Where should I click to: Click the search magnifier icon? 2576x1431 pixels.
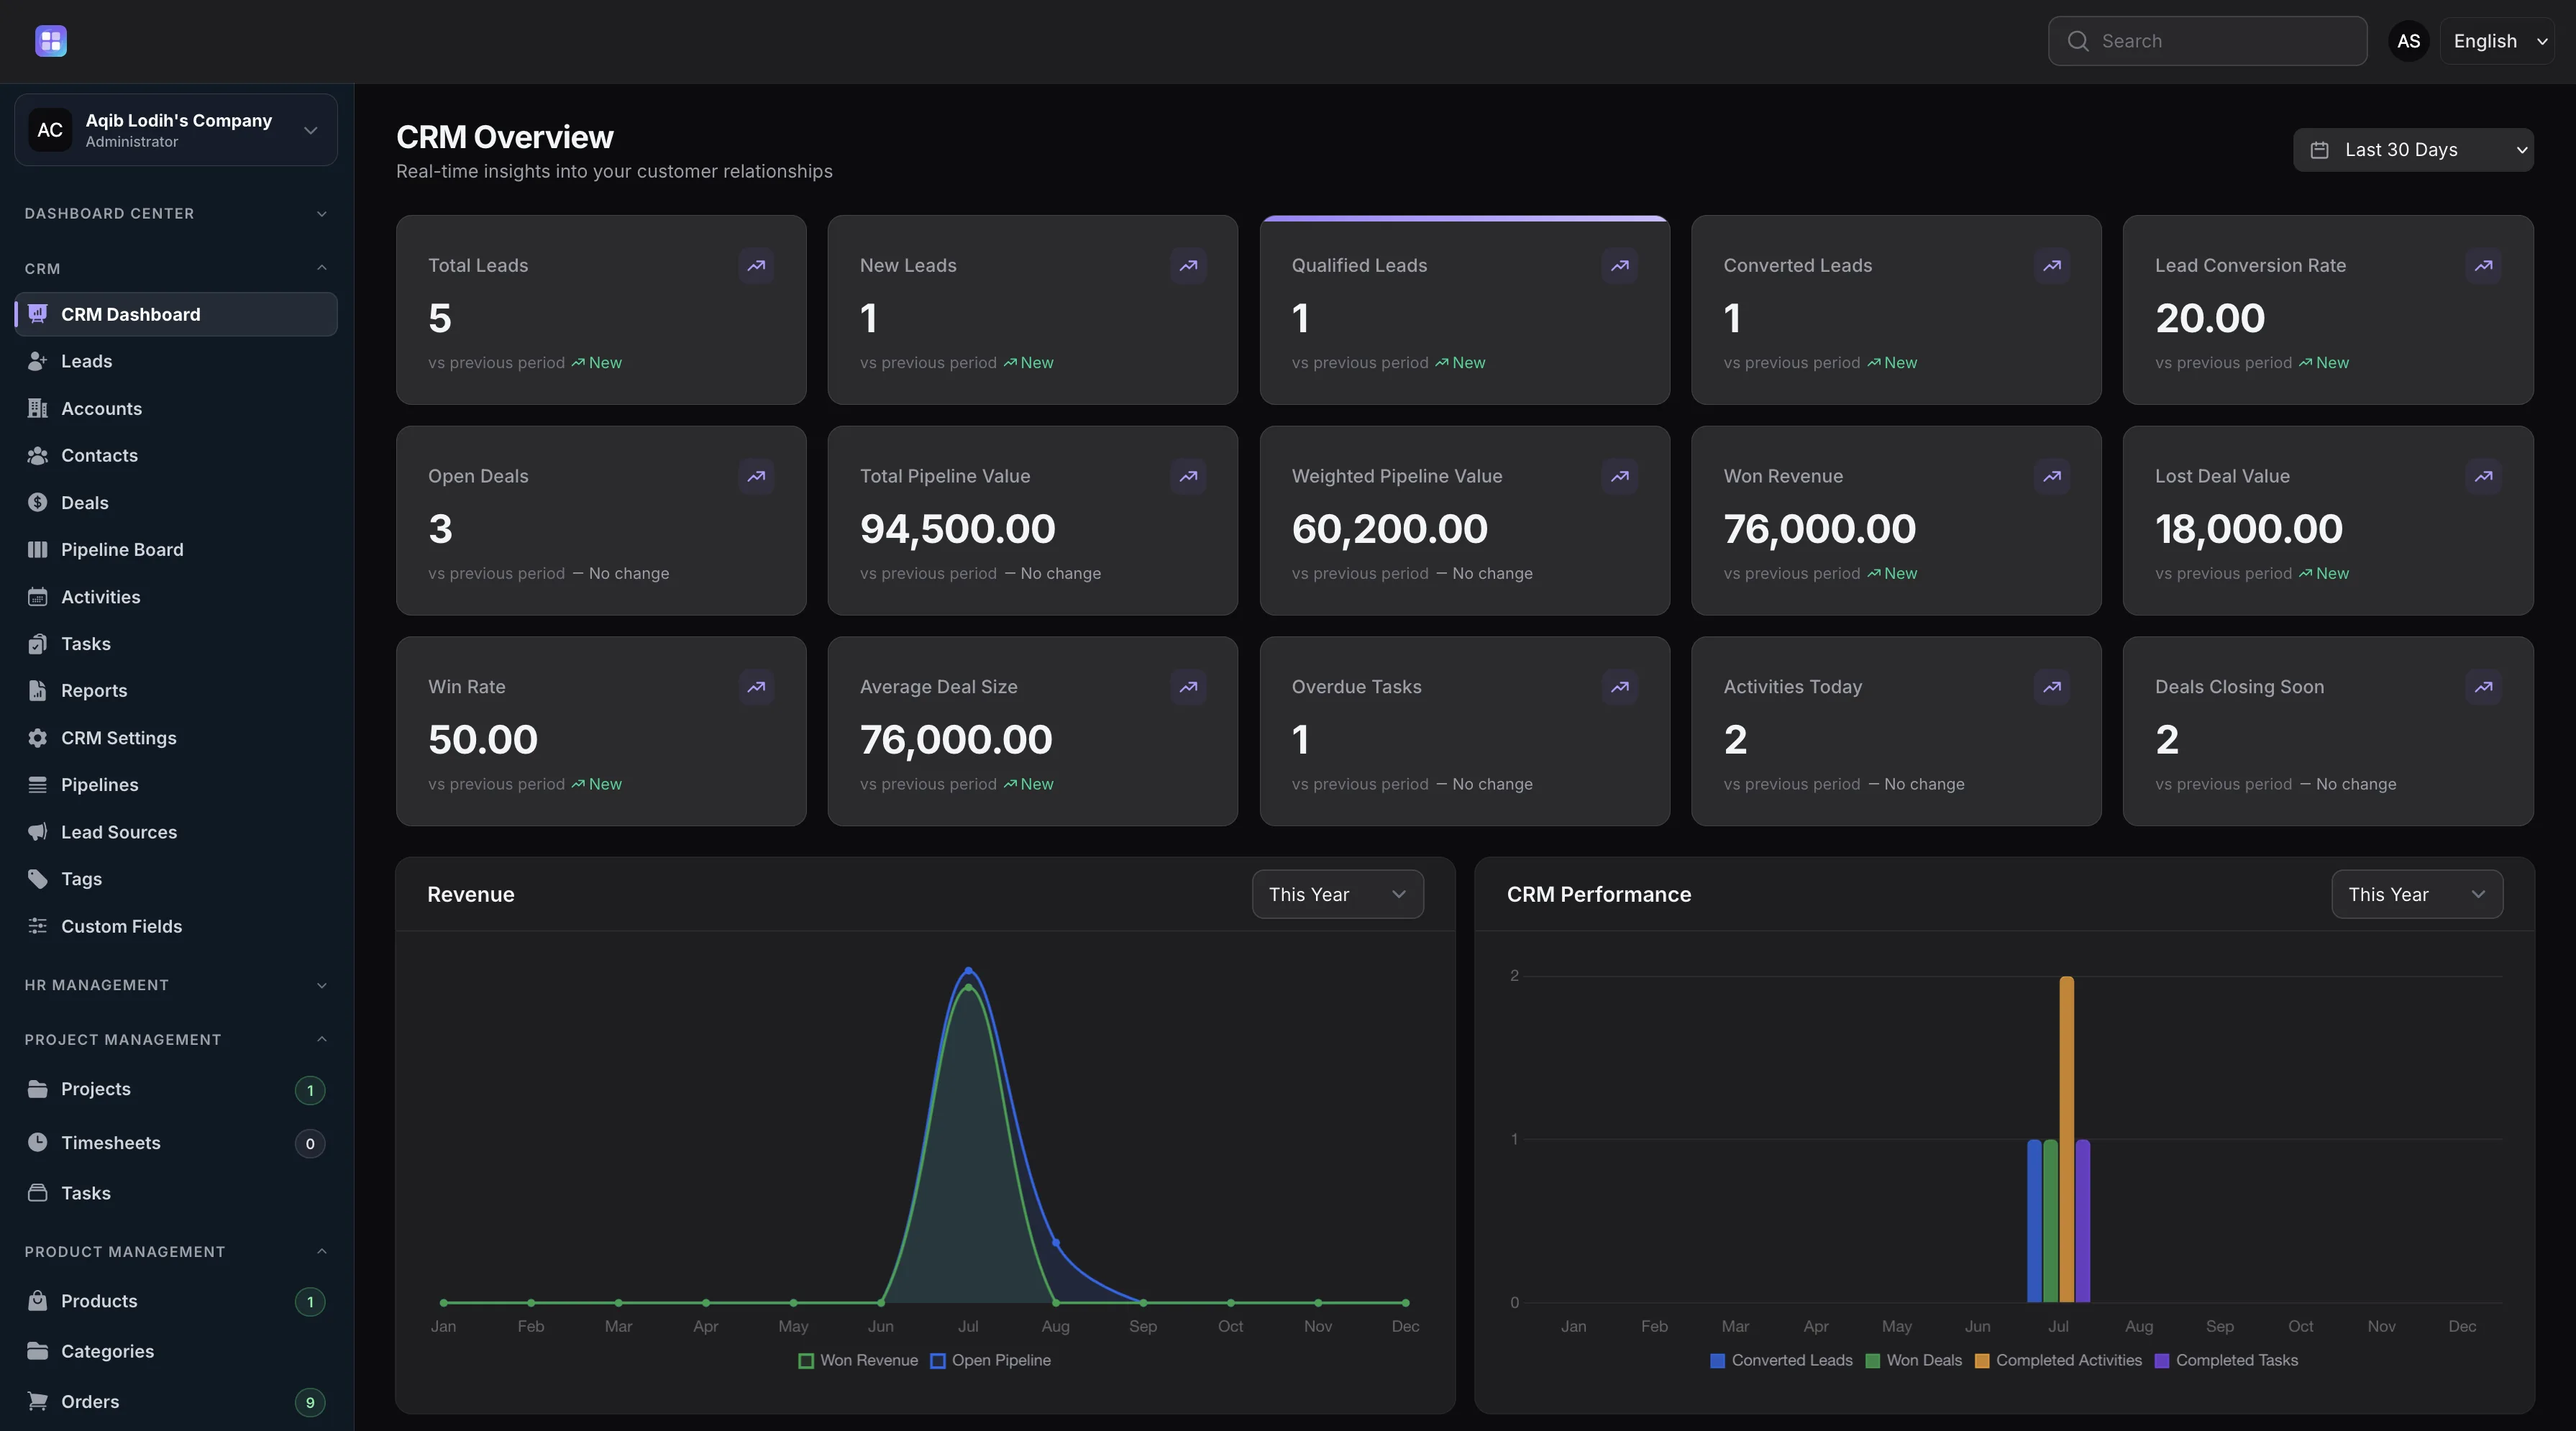tap(2078, 41)
